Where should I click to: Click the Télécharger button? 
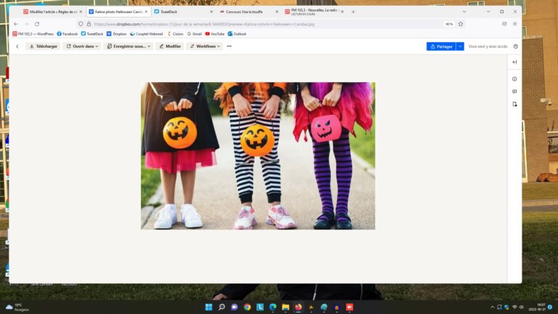(x=43, y=47)
